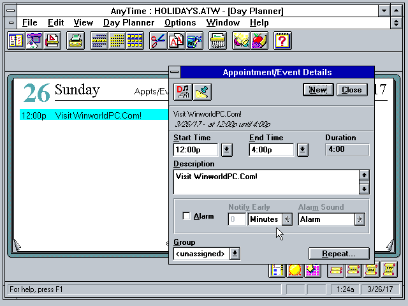The image size is (408, 306).
Task: Select the second dotted-rows layout toolbar icon
Action: pyautogui.click(x=117, y=41)
